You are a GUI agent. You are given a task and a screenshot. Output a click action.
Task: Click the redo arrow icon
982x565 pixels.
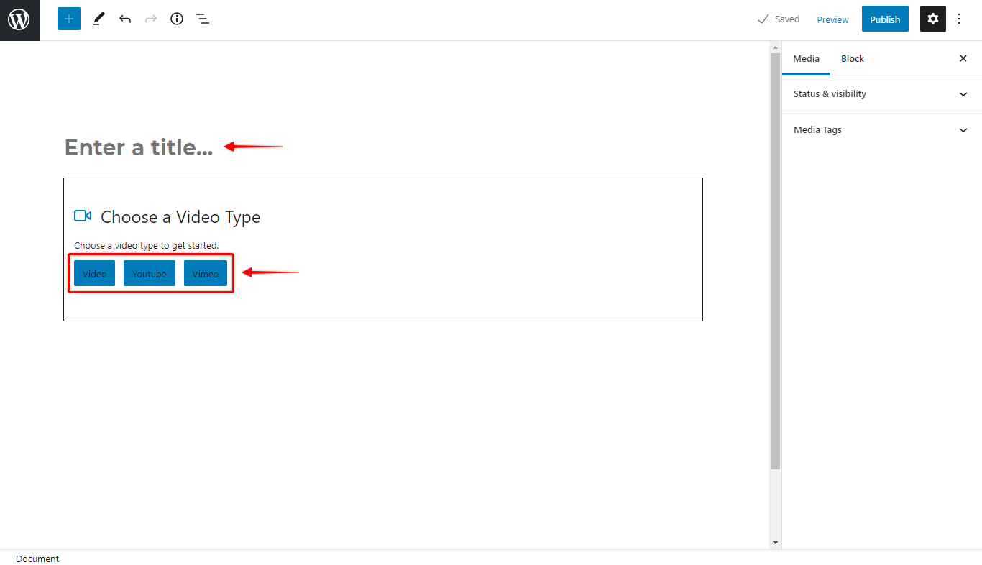click(x=151, y=19)
